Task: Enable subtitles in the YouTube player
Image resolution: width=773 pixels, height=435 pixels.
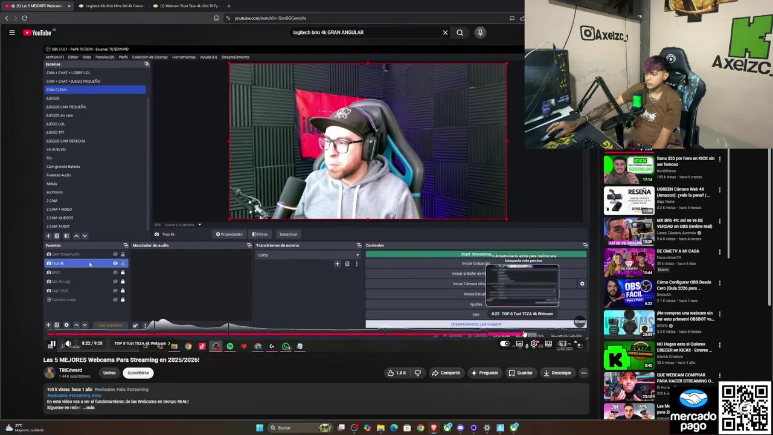Action: point(519,344)
